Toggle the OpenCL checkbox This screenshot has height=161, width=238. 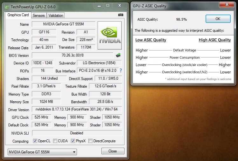click(35, 141)
